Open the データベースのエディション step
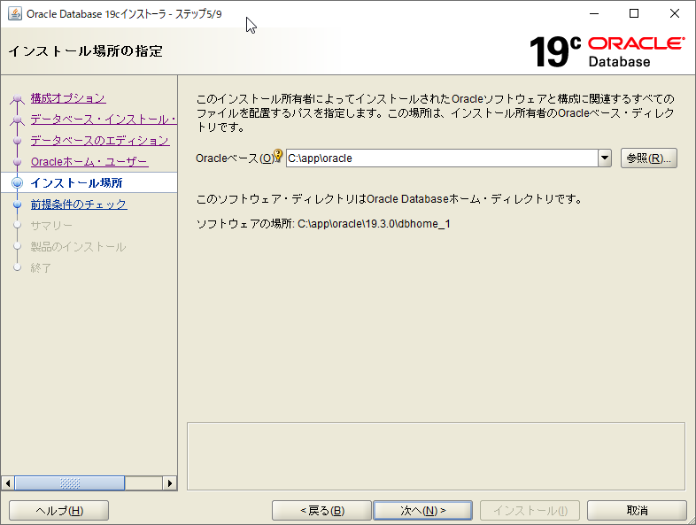 point(100,141)
